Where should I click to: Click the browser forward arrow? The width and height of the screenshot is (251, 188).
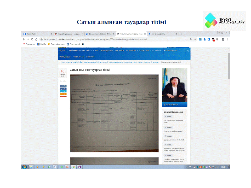(x=28, y=39)
